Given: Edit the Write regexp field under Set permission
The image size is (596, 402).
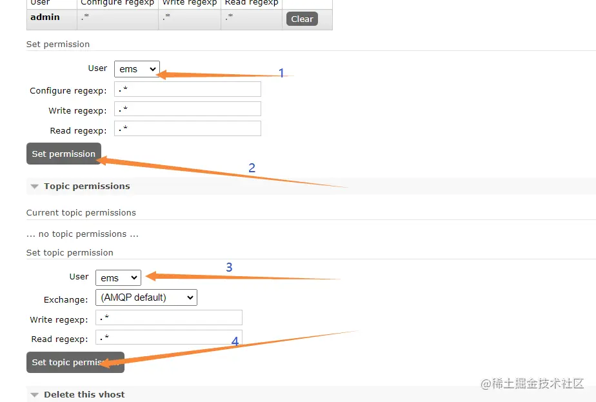Looking at the screenshot, I should (x=188, y=109).
